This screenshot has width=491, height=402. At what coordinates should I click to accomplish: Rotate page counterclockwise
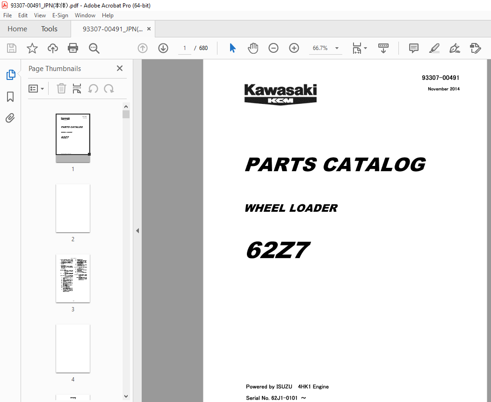(93, 89)
